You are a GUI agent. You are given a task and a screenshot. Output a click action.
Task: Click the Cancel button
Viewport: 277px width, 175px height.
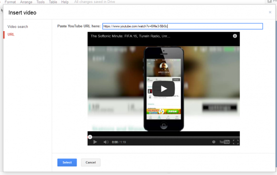pyautogui.click(x=91, y=162)
